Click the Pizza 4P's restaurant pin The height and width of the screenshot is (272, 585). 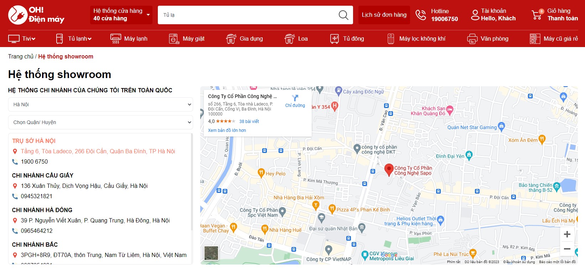pyautogui.click(x=332, y=209)
